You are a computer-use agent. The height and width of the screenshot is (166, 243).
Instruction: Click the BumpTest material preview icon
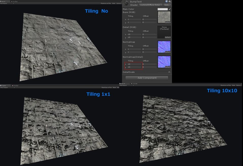click(x=126, y=3)
